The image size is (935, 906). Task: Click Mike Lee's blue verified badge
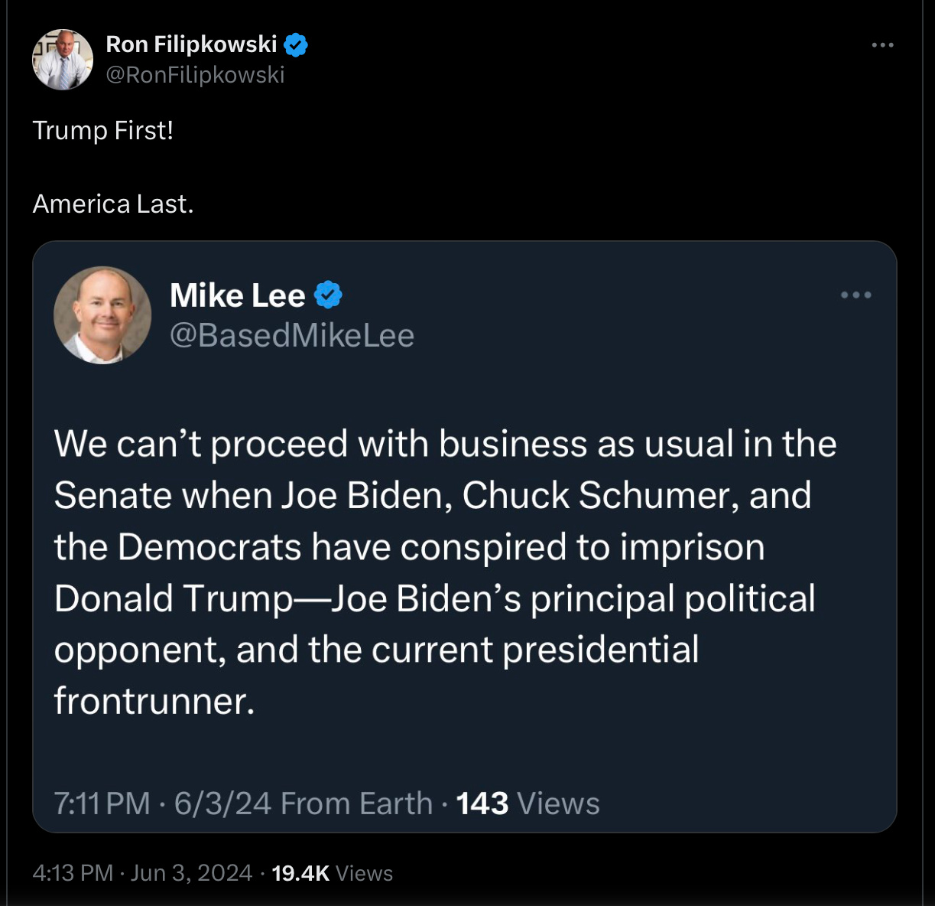[328, 295]
